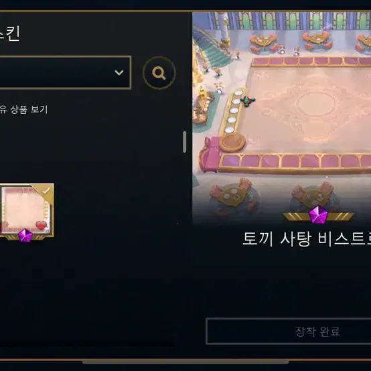Click the 토끼 사탕 비스트로 arena title
The width and height of the screenshot is (371, 371).
click(x=307, y=239)
